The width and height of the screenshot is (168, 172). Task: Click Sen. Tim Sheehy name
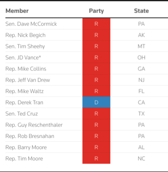click(x=25, y=46)
